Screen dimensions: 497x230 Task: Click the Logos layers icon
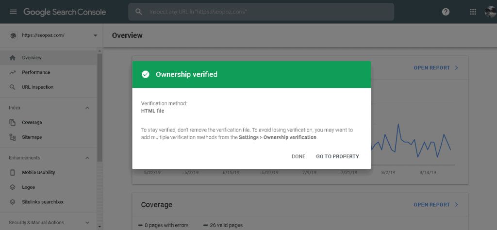click(12, 187)
